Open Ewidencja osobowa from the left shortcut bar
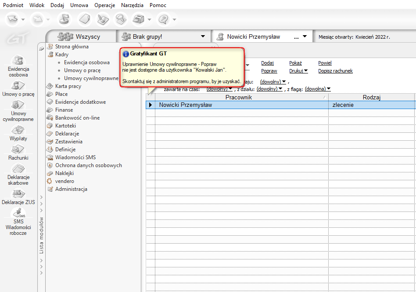The height and width of the screenshot is (292, 416). [x=18, y=61]
